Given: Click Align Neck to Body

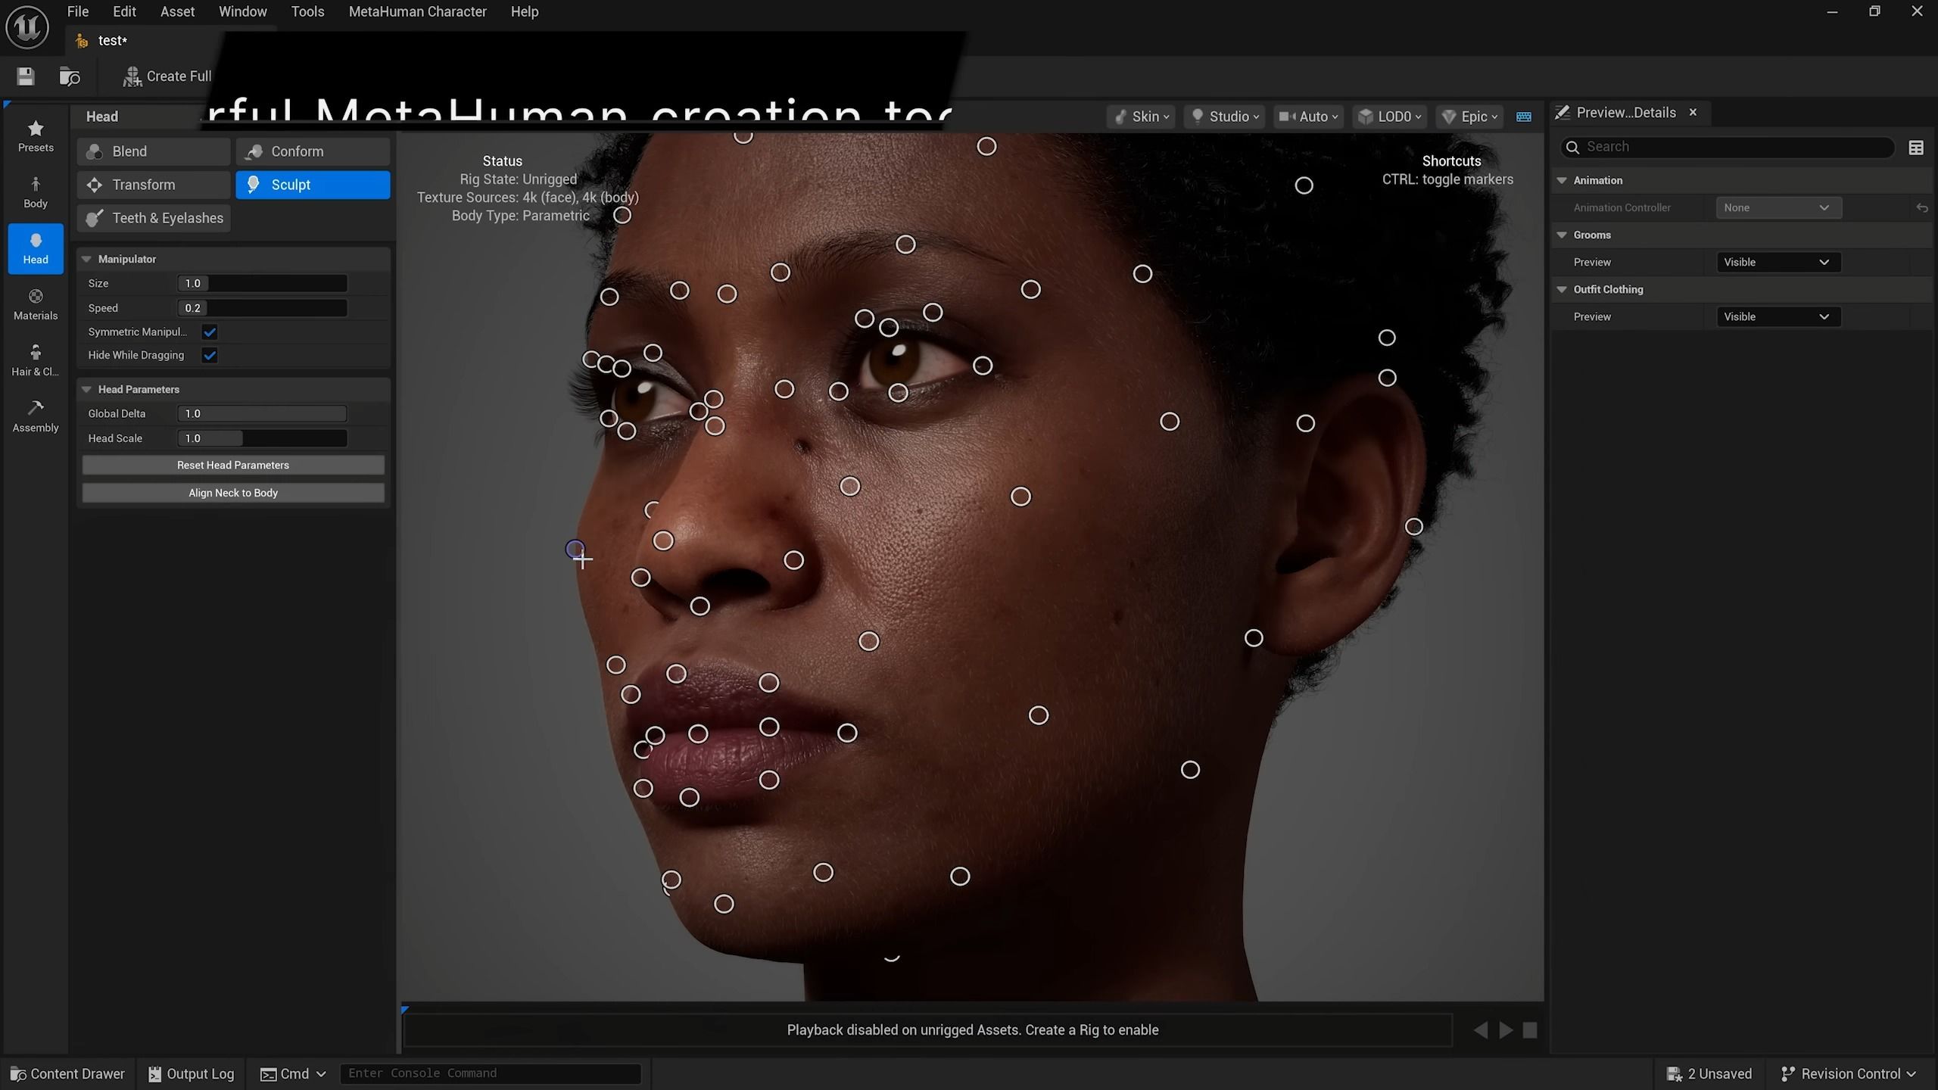Looking at the screenshot, I should coord(232,492).
